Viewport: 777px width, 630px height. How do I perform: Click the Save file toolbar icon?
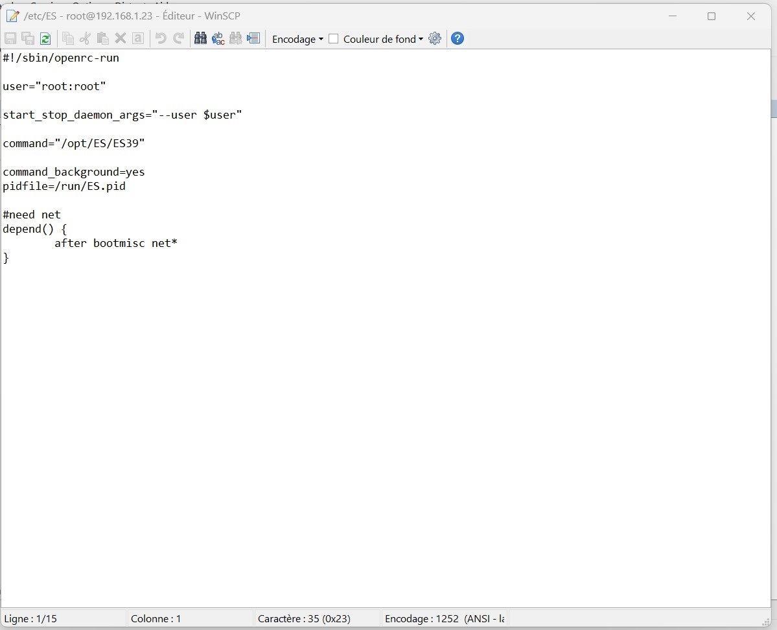click(10, 39)
